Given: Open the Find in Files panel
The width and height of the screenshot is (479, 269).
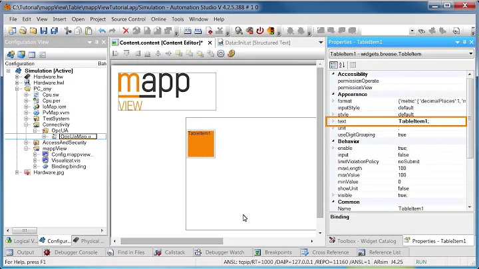Looking at the screenshot, I should click(x=126, y=252).
